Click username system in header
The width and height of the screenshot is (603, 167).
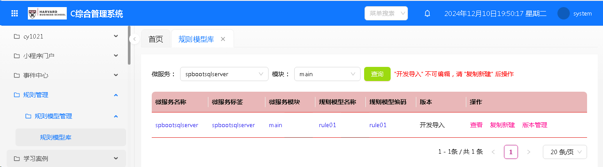click(583, 13)
